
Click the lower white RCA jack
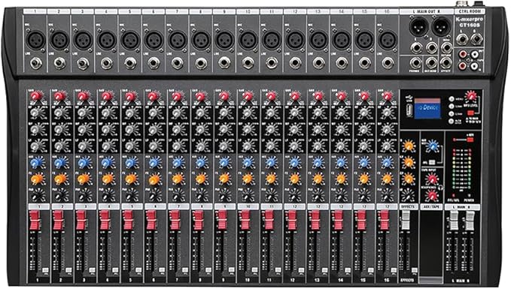pos(474,66)
